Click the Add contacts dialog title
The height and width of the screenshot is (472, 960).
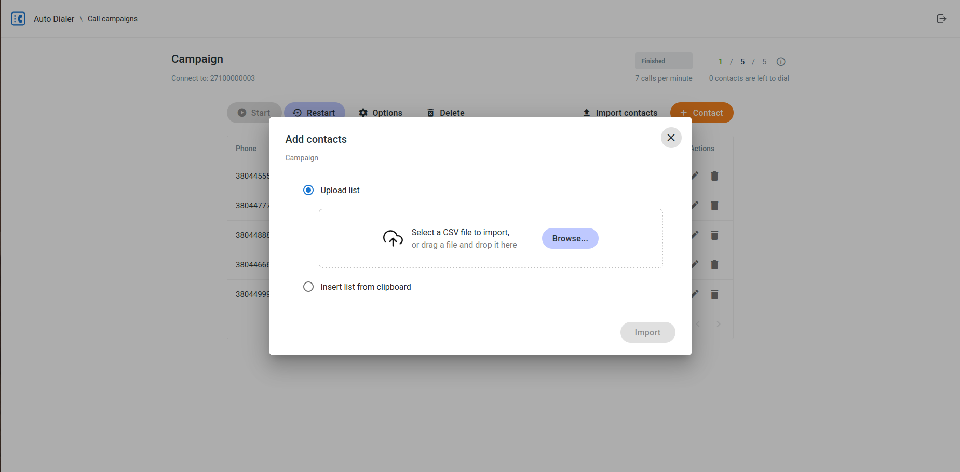point(316,139)
